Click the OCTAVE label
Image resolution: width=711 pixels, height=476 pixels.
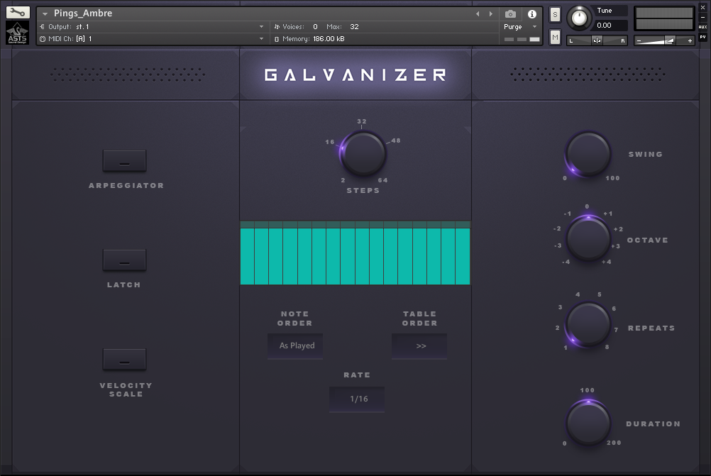point(648,240)
